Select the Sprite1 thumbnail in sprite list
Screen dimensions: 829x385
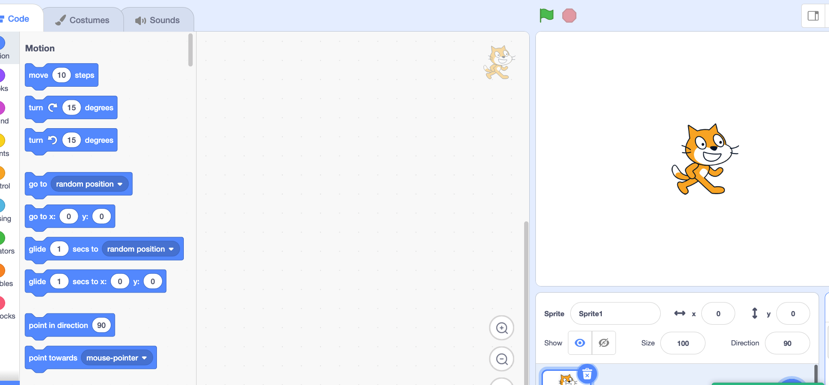(x=567, y=377)
